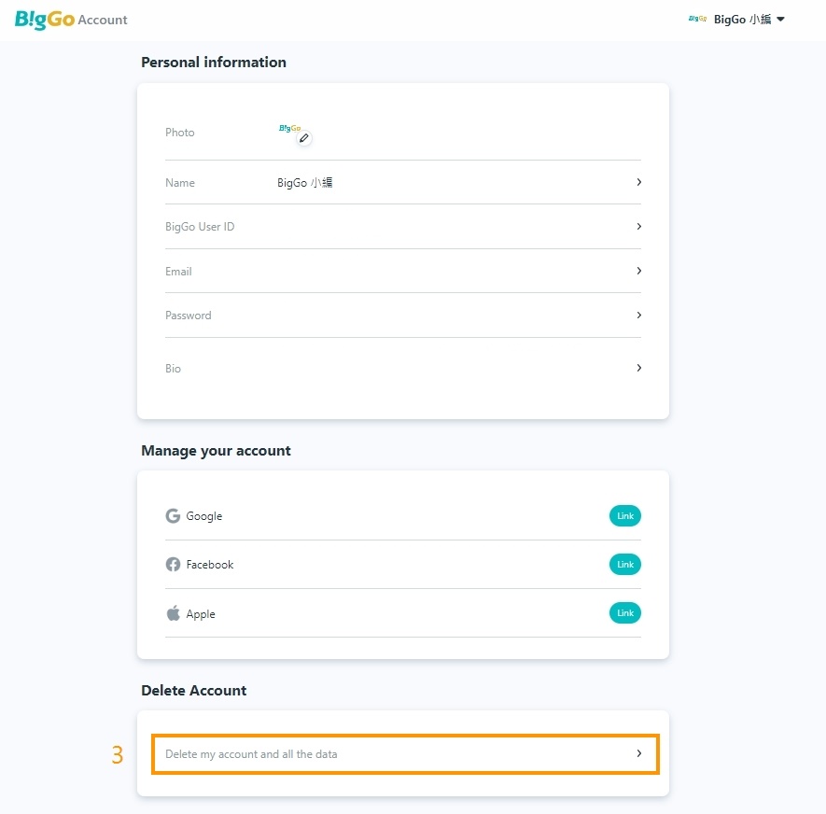Expand the Email row chevron
This screenshot has height=814, width=826.
click(638, 271)
